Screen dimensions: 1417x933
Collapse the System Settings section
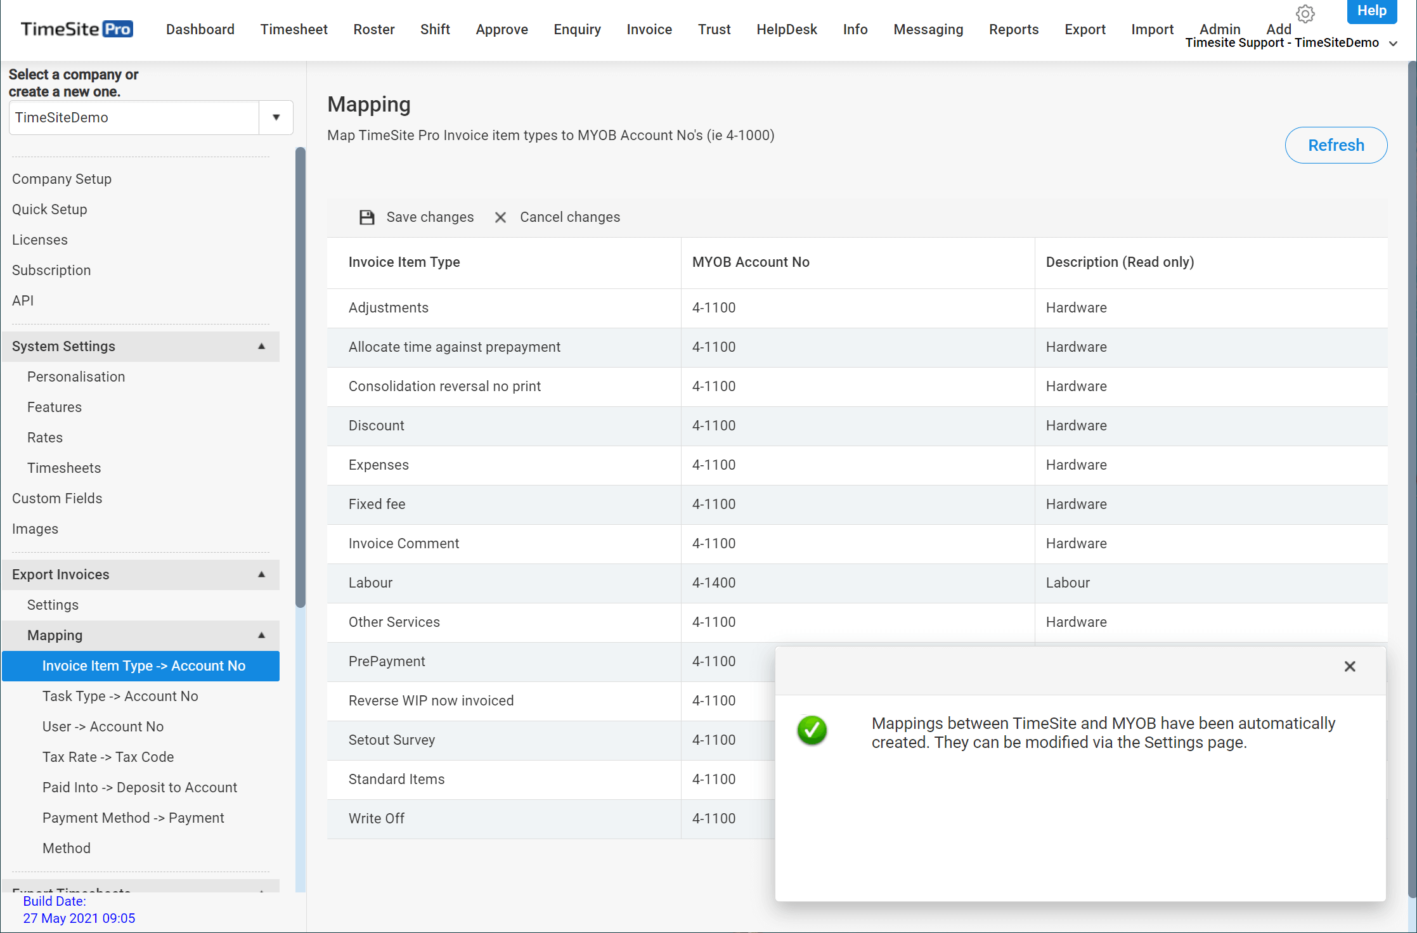pos(261,346)
